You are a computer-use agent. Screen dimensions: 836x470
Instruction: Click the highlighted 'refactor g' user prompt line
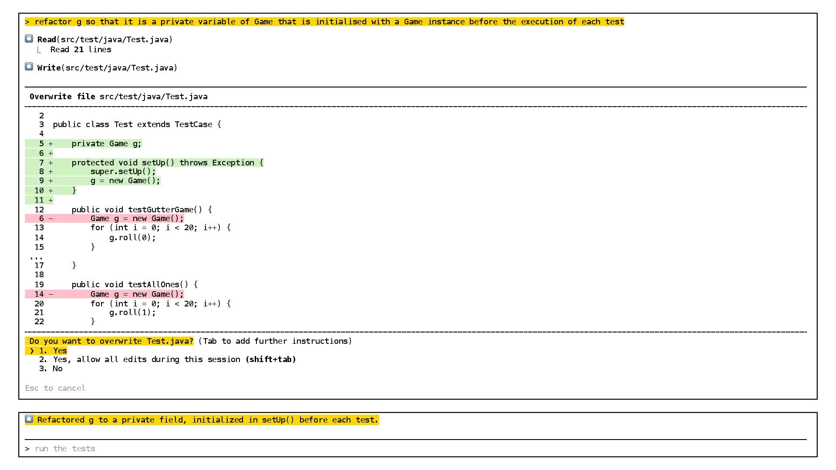(324, 22)
